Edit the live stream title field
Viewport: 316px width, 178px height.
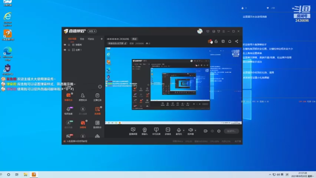click(117, 44)
